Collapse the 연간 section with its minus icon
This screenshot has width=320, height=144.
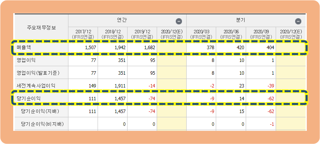[x=179, y=21]
